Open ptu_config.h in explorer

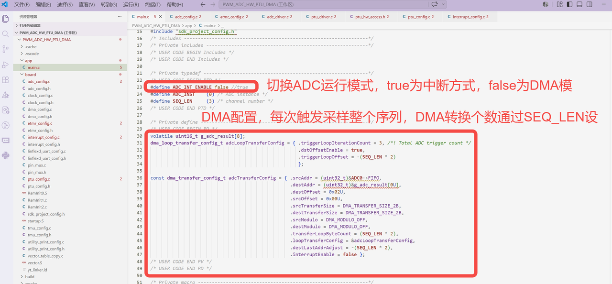pyautogui.click(x=70, y=186)
